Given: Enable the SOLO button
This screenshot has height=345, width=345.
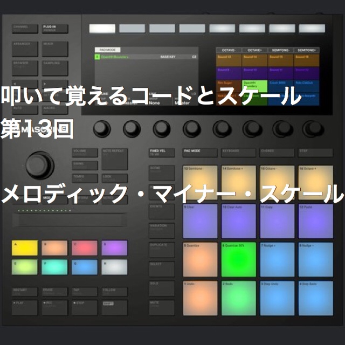Looking at the screenshot, I should pos(162,288).
